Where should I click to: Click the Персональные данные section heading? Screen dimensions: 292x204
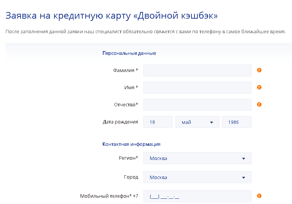(129, 53)
